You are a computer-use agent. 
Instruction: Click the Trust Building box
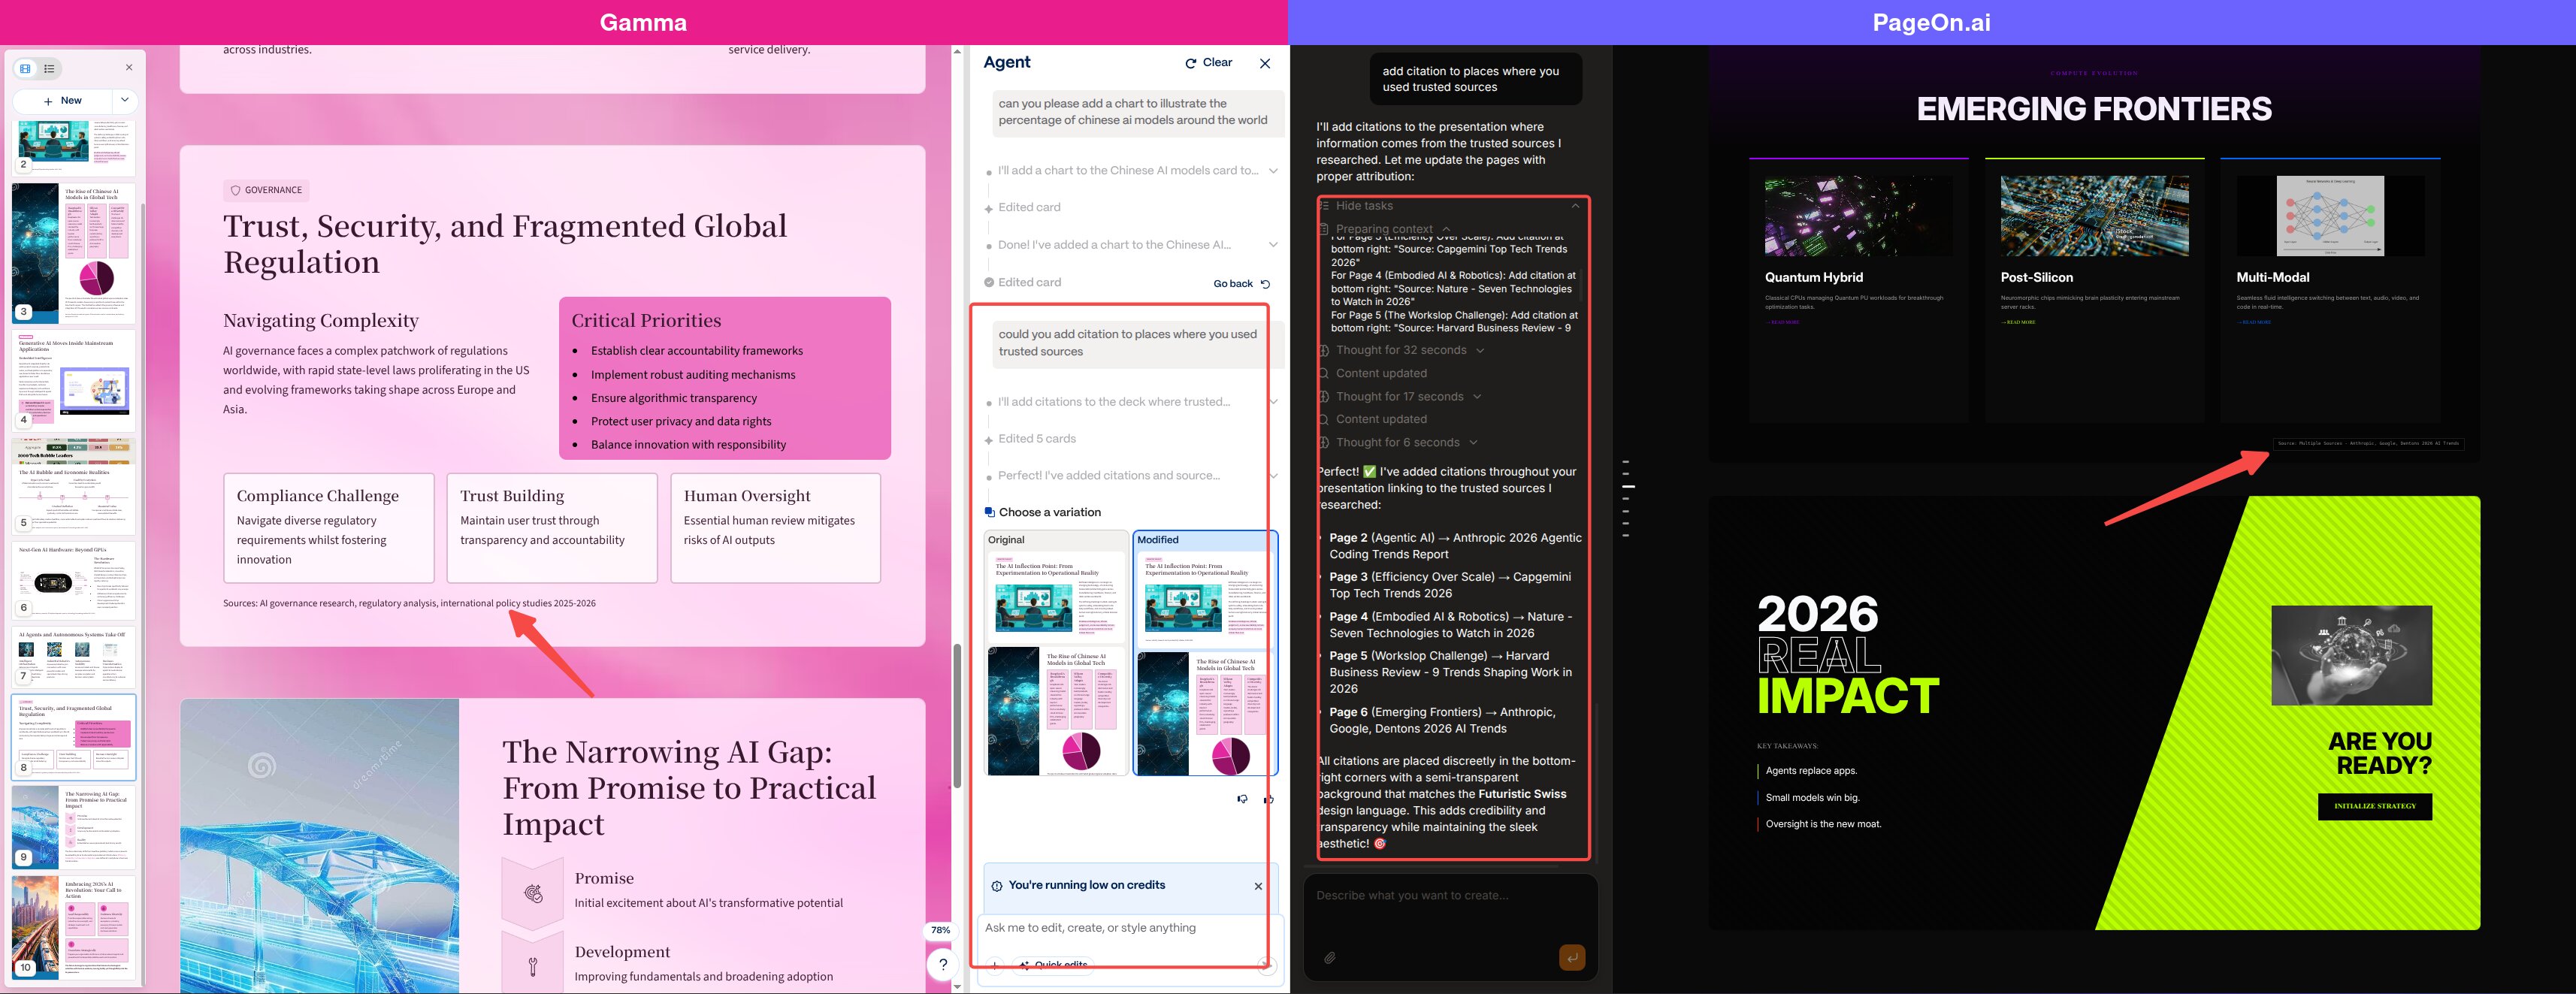[552, 528]
